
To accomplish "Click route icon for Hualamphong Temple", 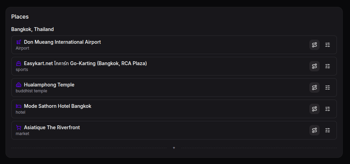I will pos(314,88).
